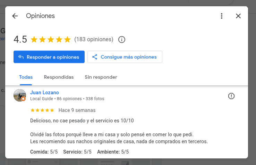Click the review text starting with Delicioso
This screenshot has height=165, width=256.
point(82,121)
